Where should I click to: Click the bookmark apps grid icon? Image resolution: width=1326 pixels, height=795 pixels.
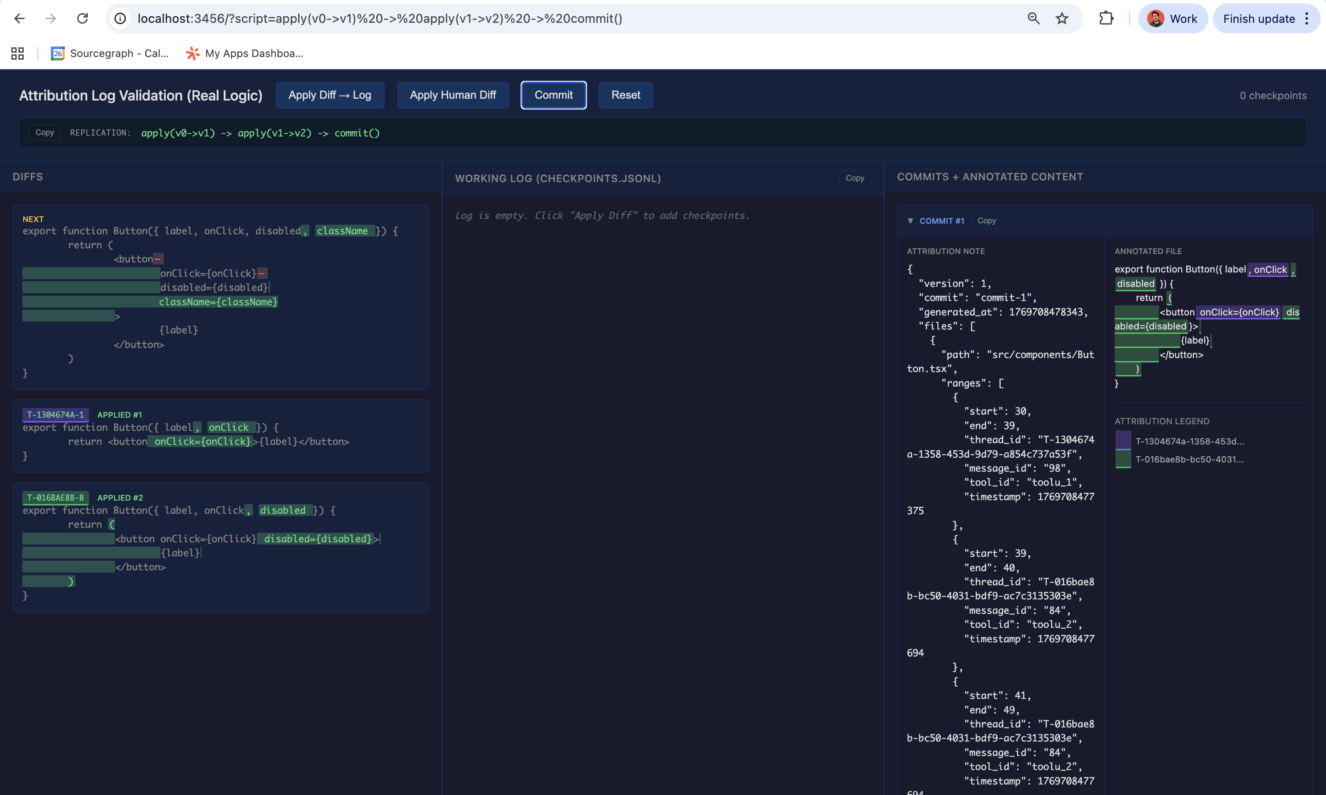[x=17, y=54]
